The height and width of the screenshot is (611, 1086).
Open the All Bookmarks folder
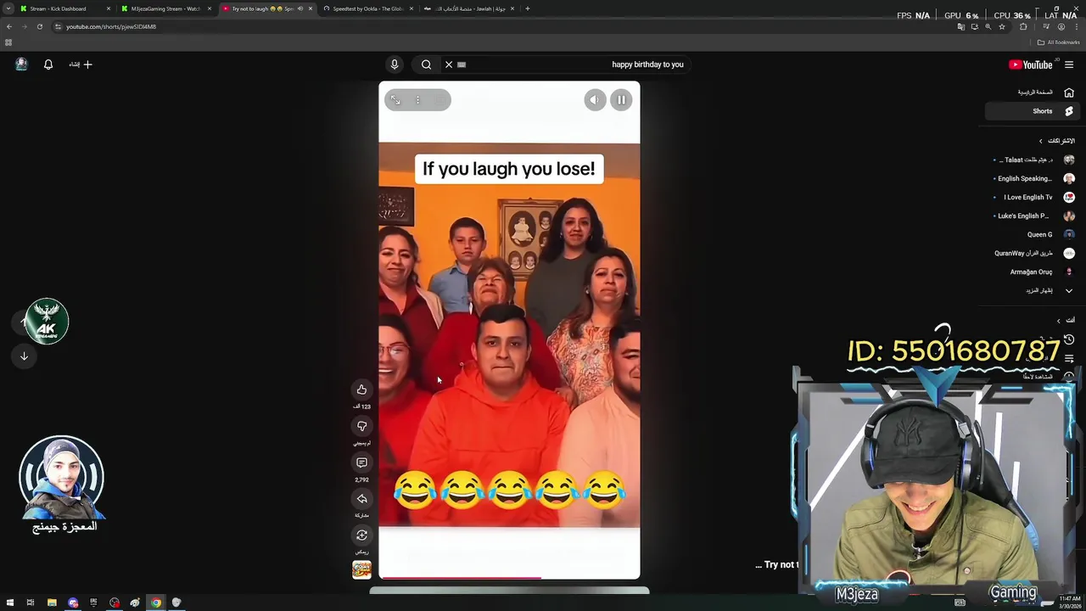pos(1059,42)
